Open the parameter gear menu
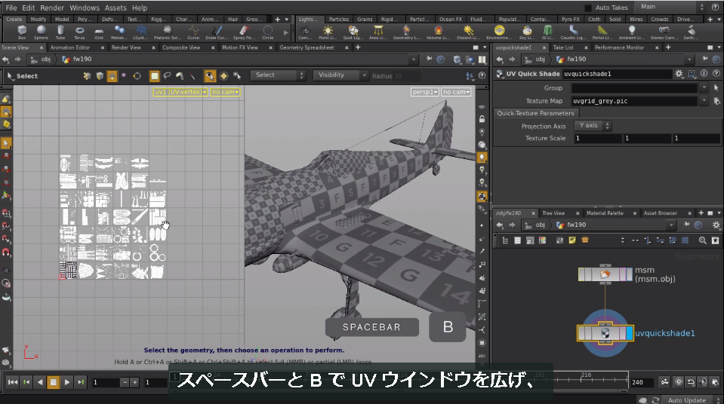 tap(679, 73)
